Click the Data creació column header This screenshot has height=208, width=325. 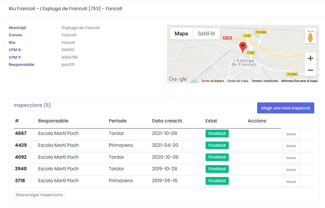[167, 121]
